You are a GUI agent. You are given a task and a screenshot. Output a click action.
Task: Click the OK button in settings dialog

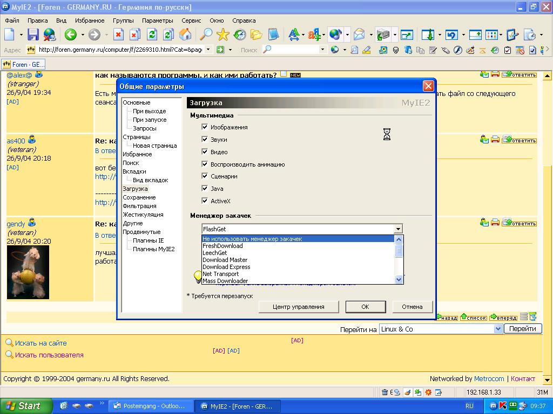coord(366,307)
